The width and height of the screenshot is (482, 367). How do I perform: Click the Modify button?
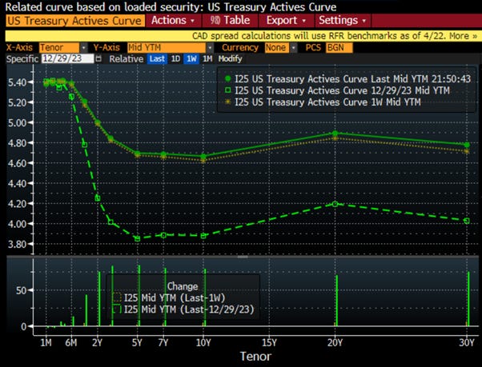point(231,58)
